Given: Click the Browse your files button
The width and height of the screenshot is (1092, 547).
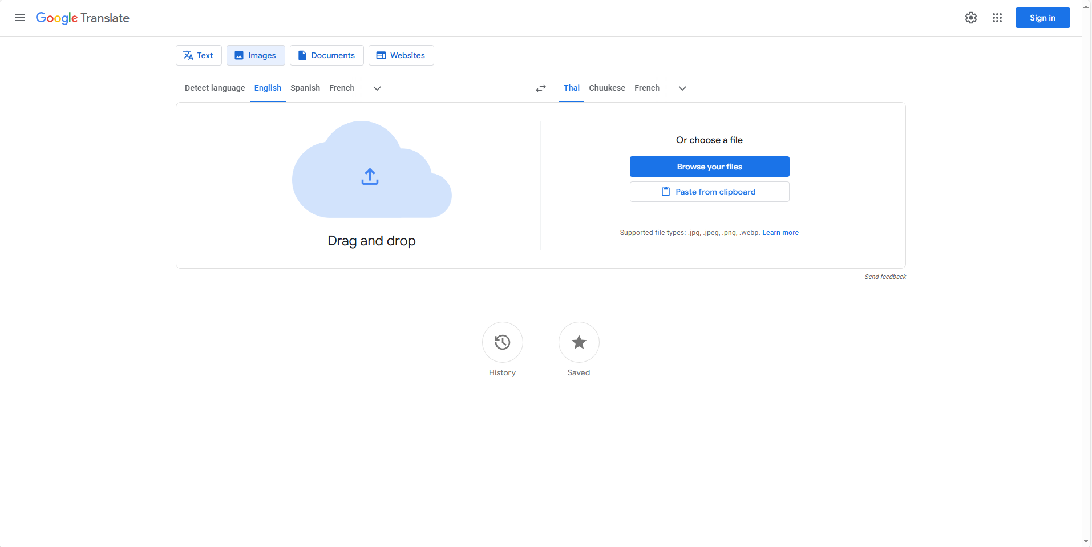Looking at the screenshot, I should point(709,166).
